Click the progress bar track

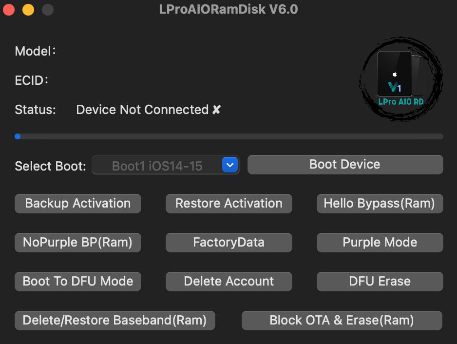[229, 136]
